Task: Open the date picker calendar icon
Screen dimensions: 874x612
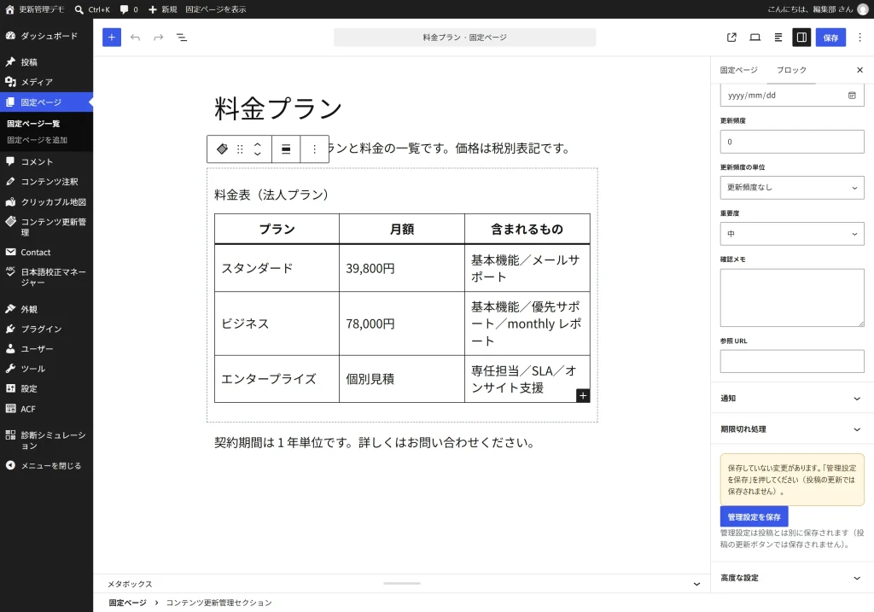Action: [852, 96]
